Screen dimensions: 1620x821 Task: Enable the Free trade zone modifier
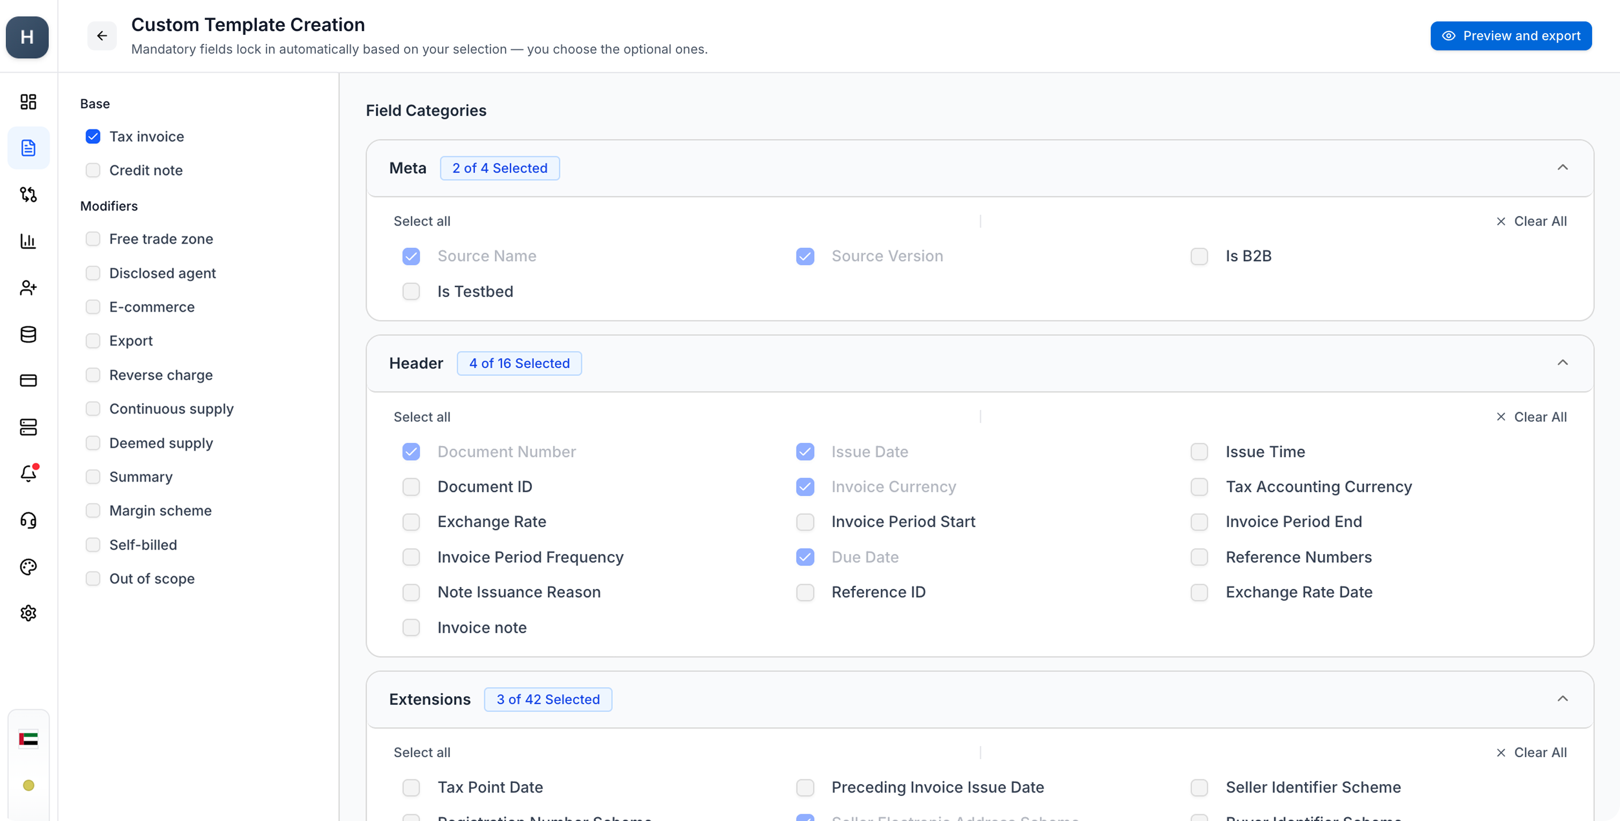(x=93, y=239)
